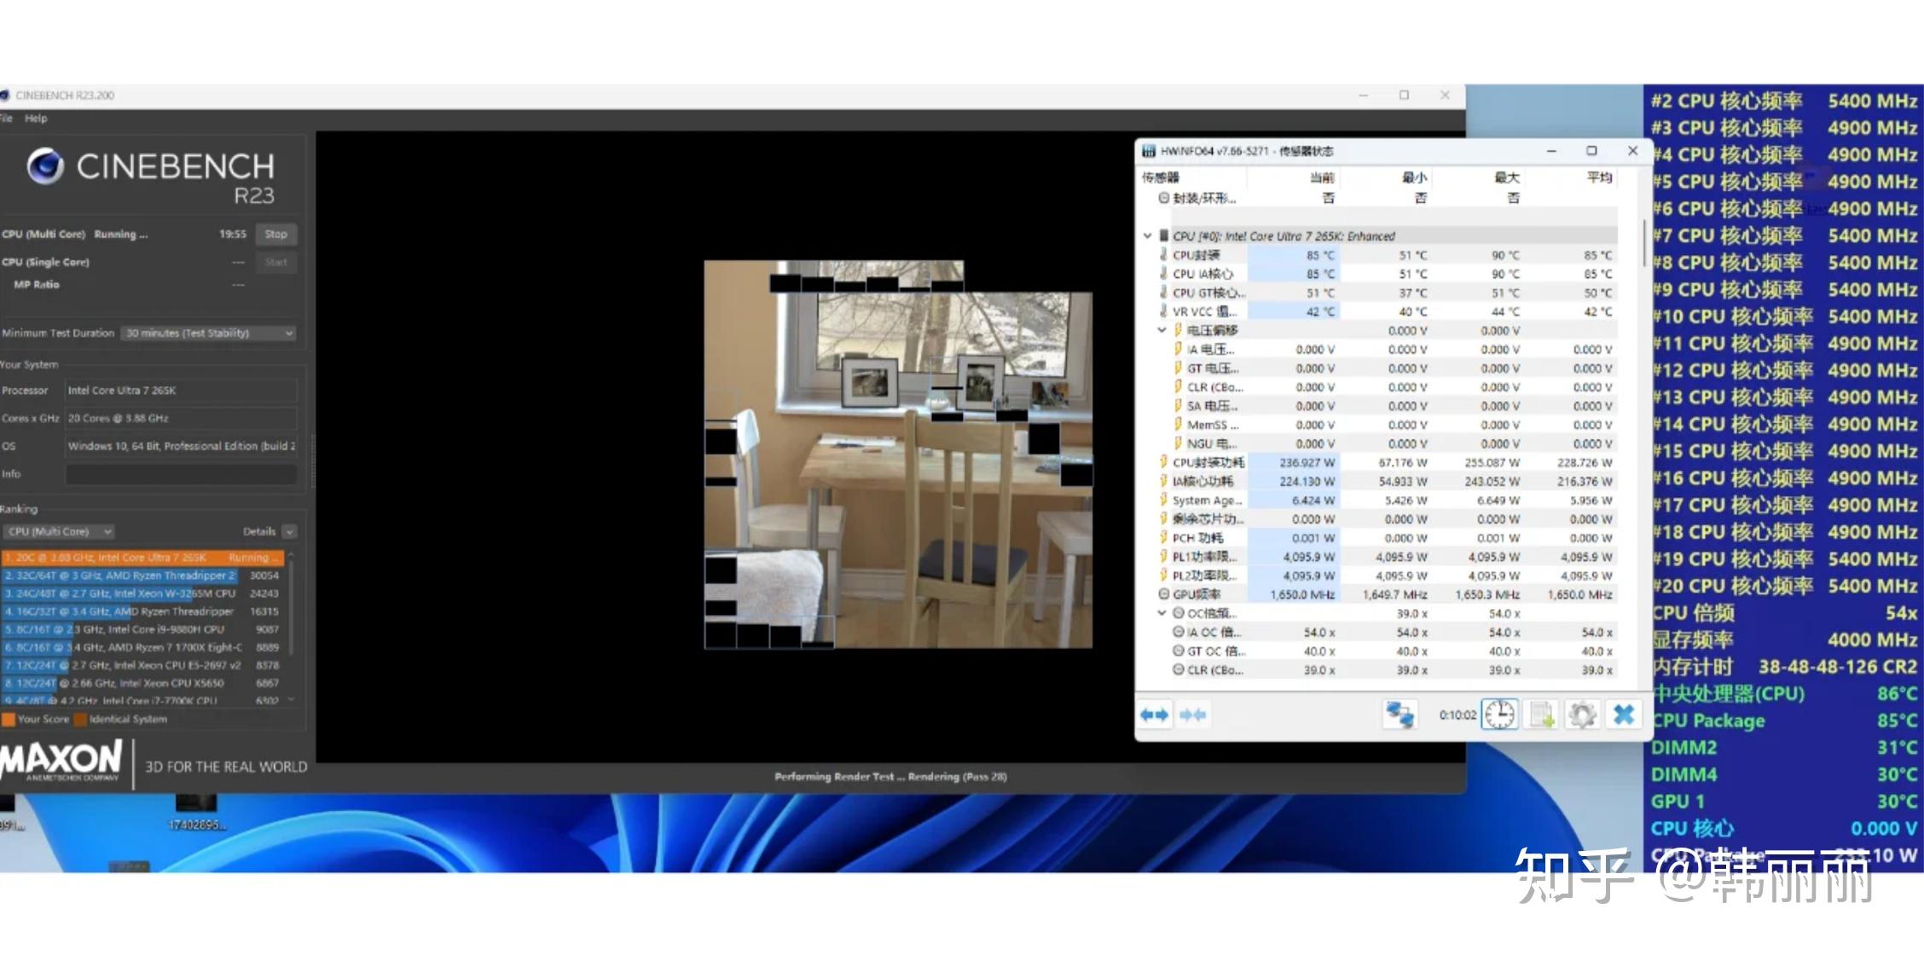Toggle the ranking Details arrow button
Image resolution: width=1924 pixels, height=955 pixels.
(289, 531)
